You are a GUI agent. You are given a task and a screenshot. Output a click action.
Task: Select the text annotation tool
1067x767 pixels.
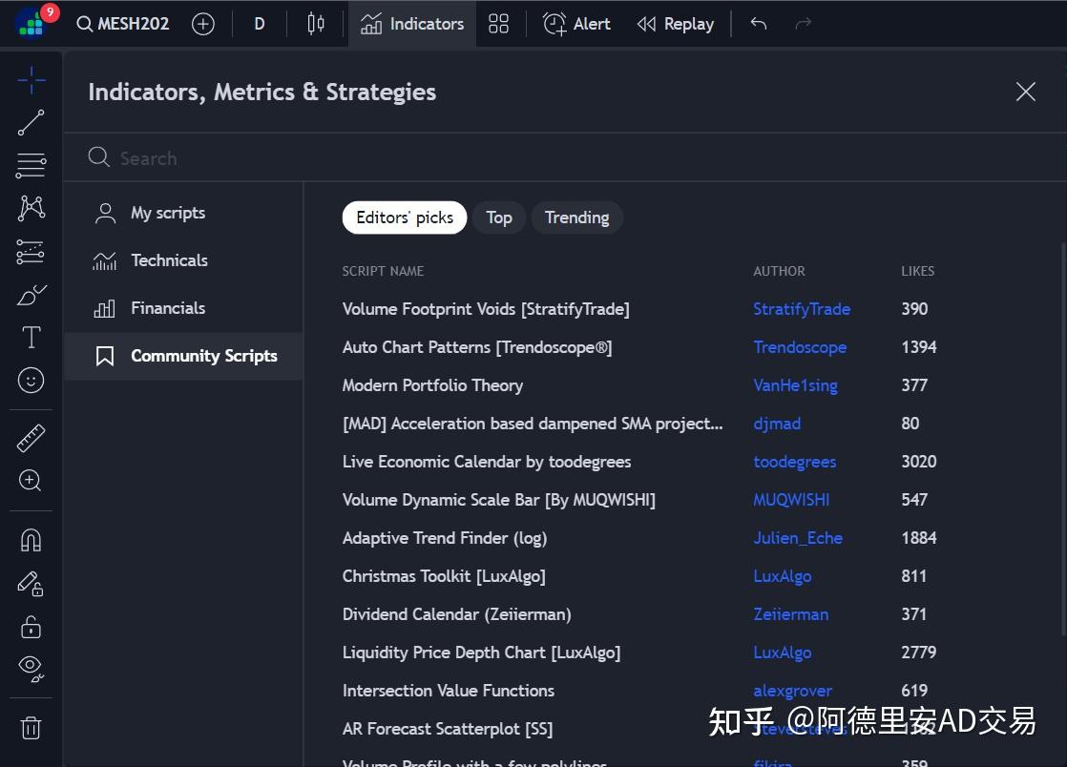pyautogui.click(x=31, y=337)
